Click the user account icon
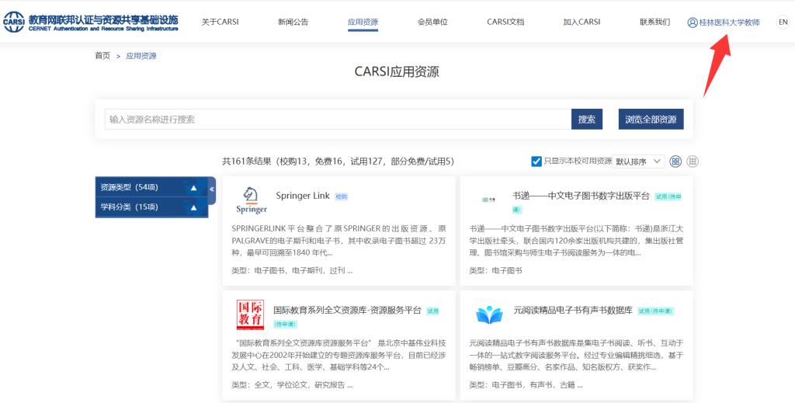This screenshot has width=795, height=403. pyautogui.click(x=693, y=23)
